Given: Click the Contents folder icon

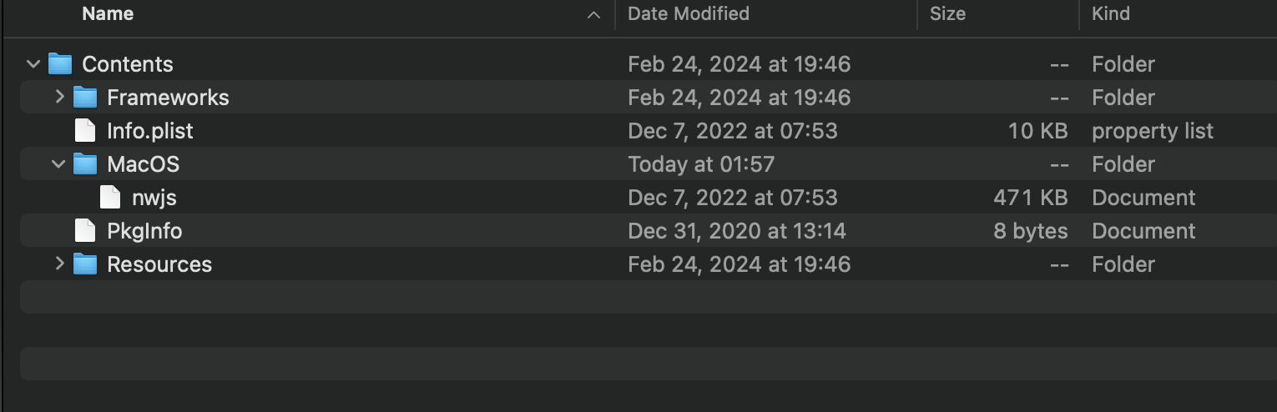Looking at the screenshot, I should pos(60,64).
